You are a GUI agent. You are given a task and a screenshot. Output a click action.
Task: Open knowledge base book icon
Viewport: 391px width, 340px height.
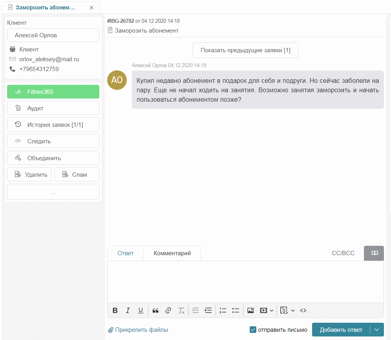(374, 253)
